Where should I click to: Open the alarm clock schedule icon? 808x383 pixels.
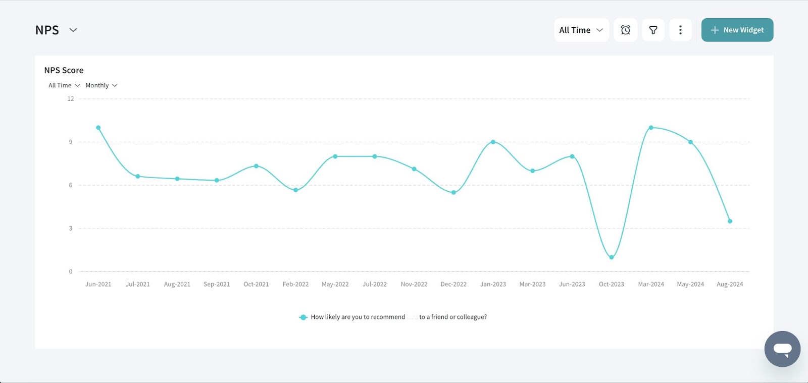point(625,30)
